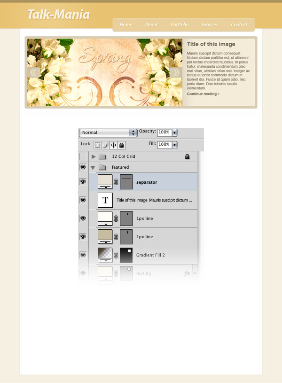This screenshot has width=282, height=383.
Task: Click the lock all padlock icon
Action: pyautogui.click(x=121, y=145)
